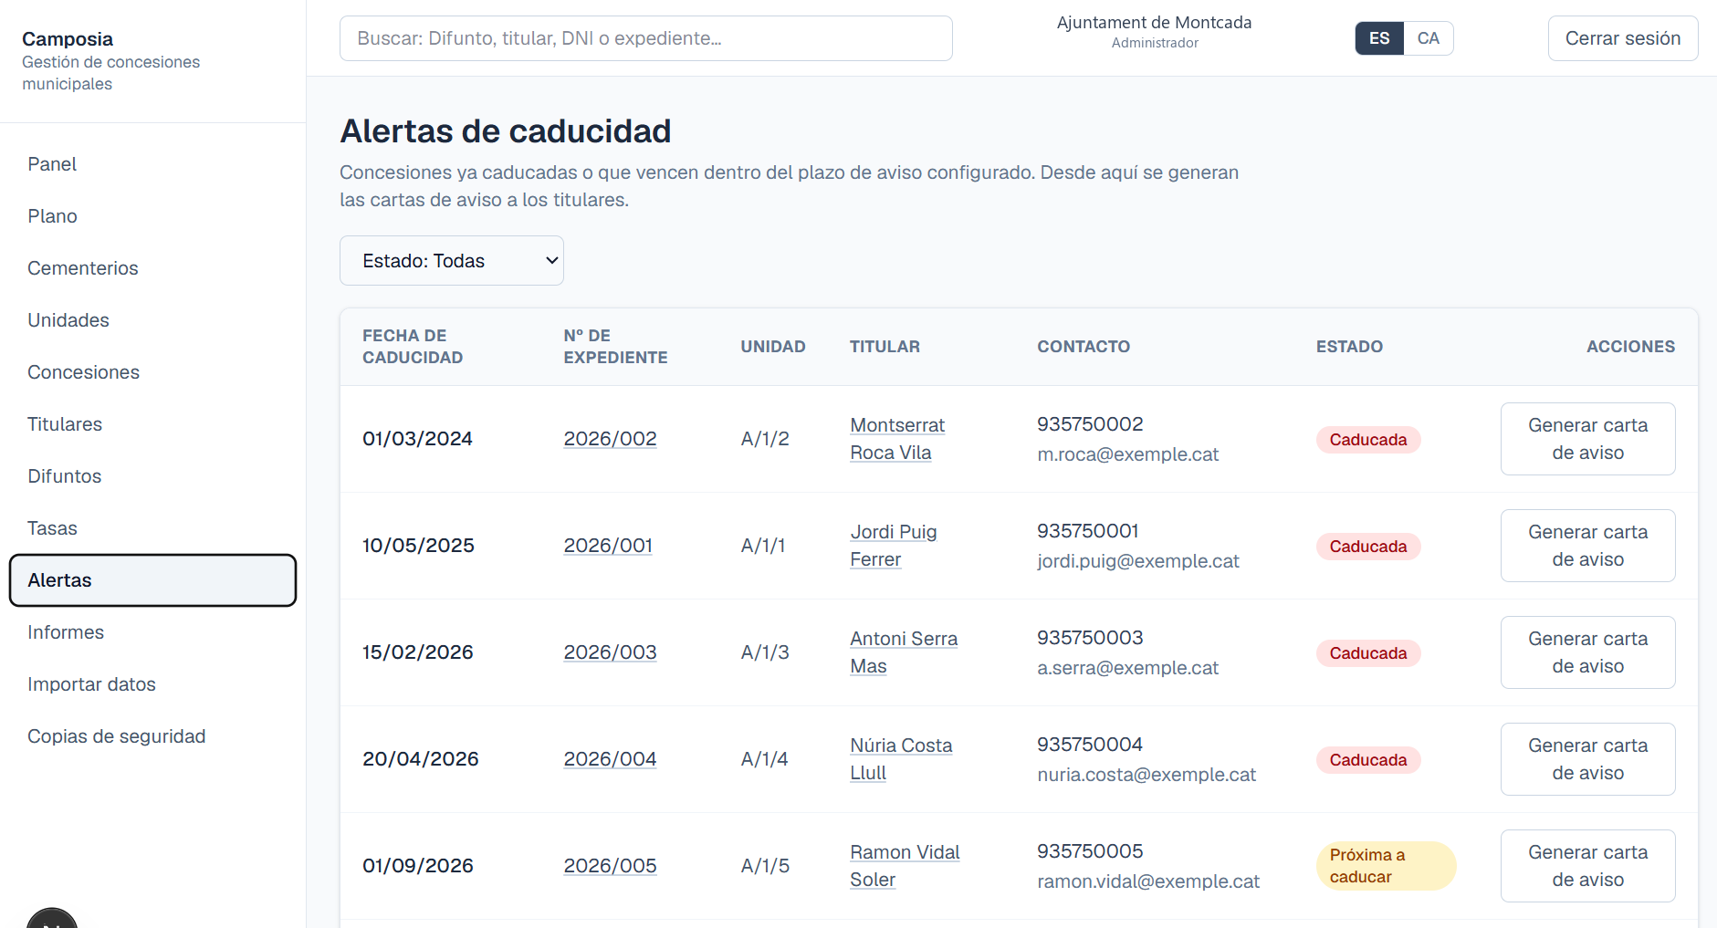Open titular Jordi Puig Ferrer
1717x928 pixels.
tap(894, 546)
